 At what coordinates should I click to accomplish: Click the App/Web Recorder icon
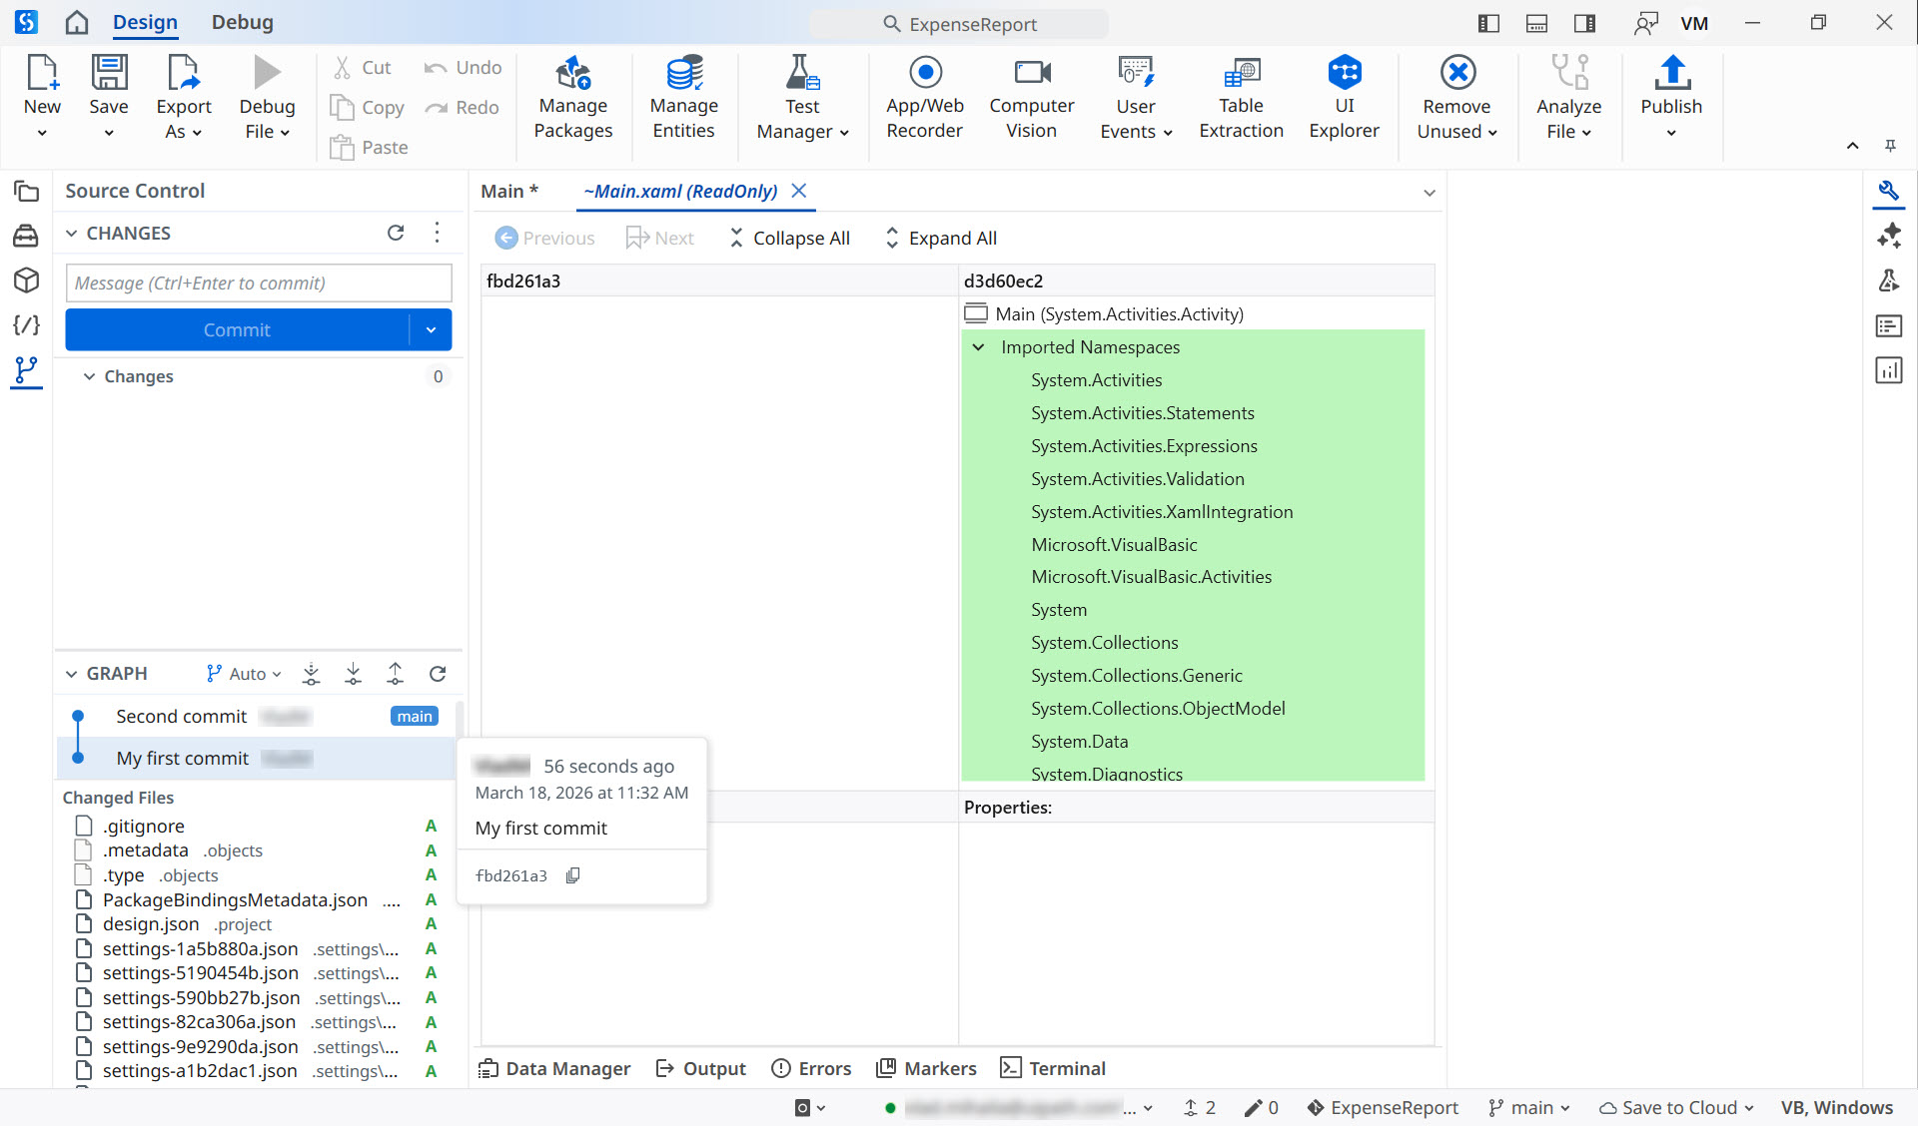(925, 73)
